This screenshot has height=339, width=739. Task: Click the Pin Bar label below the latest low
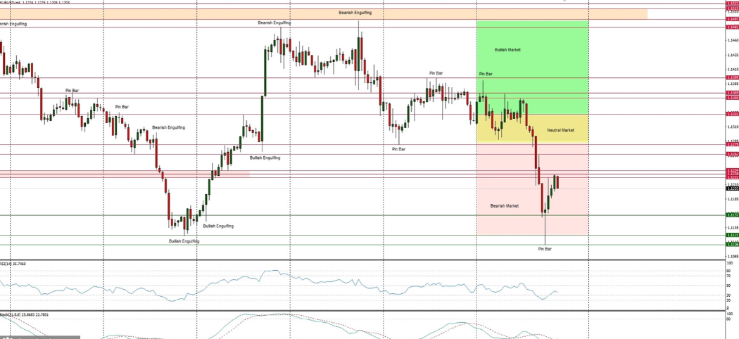point(545,249)
